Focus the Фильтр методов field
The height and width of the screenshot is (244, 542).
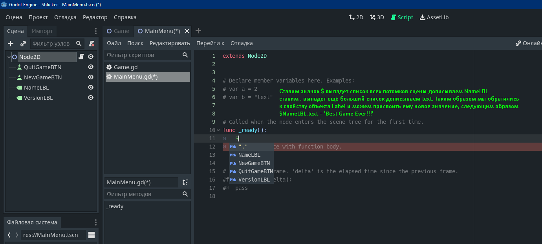148,194
